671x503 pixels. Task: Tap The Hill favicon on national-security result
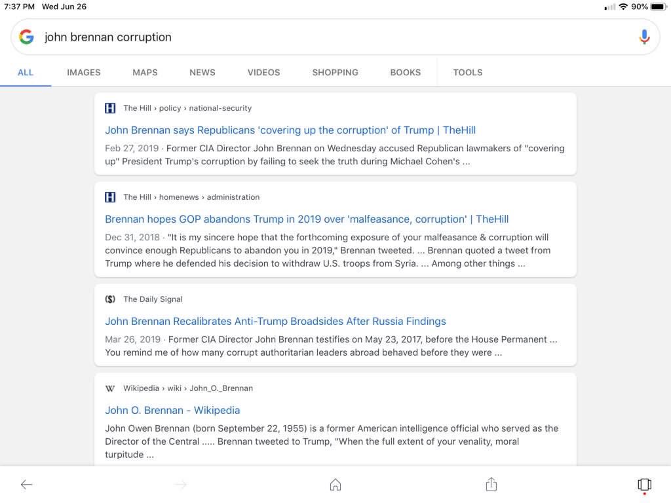click(110, 108)
